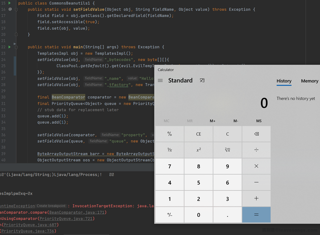Collapse the setFieldValue method fold marker
This screenshot has height=235, width=320.
click(x=16, y=9)
